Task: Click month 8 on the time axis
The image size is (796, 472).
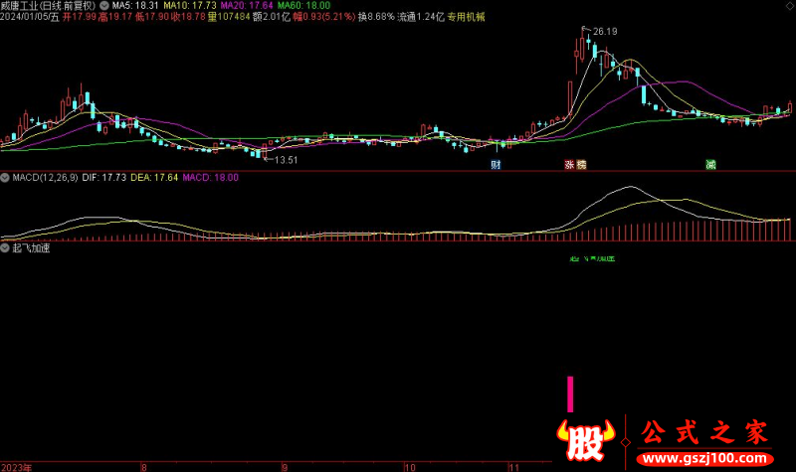Action: [144, 467]
